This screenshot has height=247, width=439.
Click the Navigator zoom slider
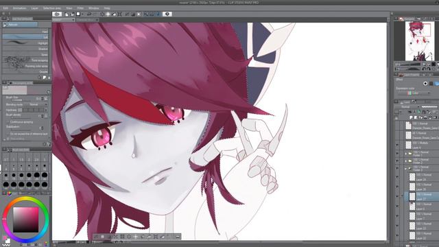tap(410, 64)
